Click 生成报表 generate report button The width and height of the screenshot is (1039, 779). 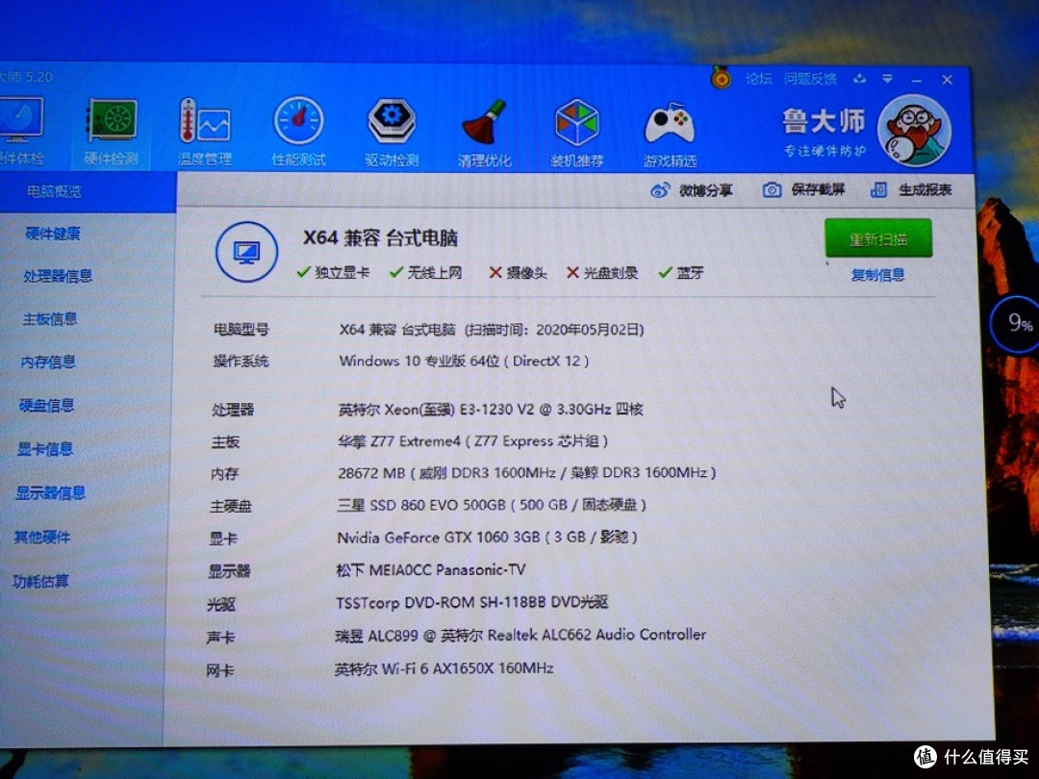(x=911, y=190)
